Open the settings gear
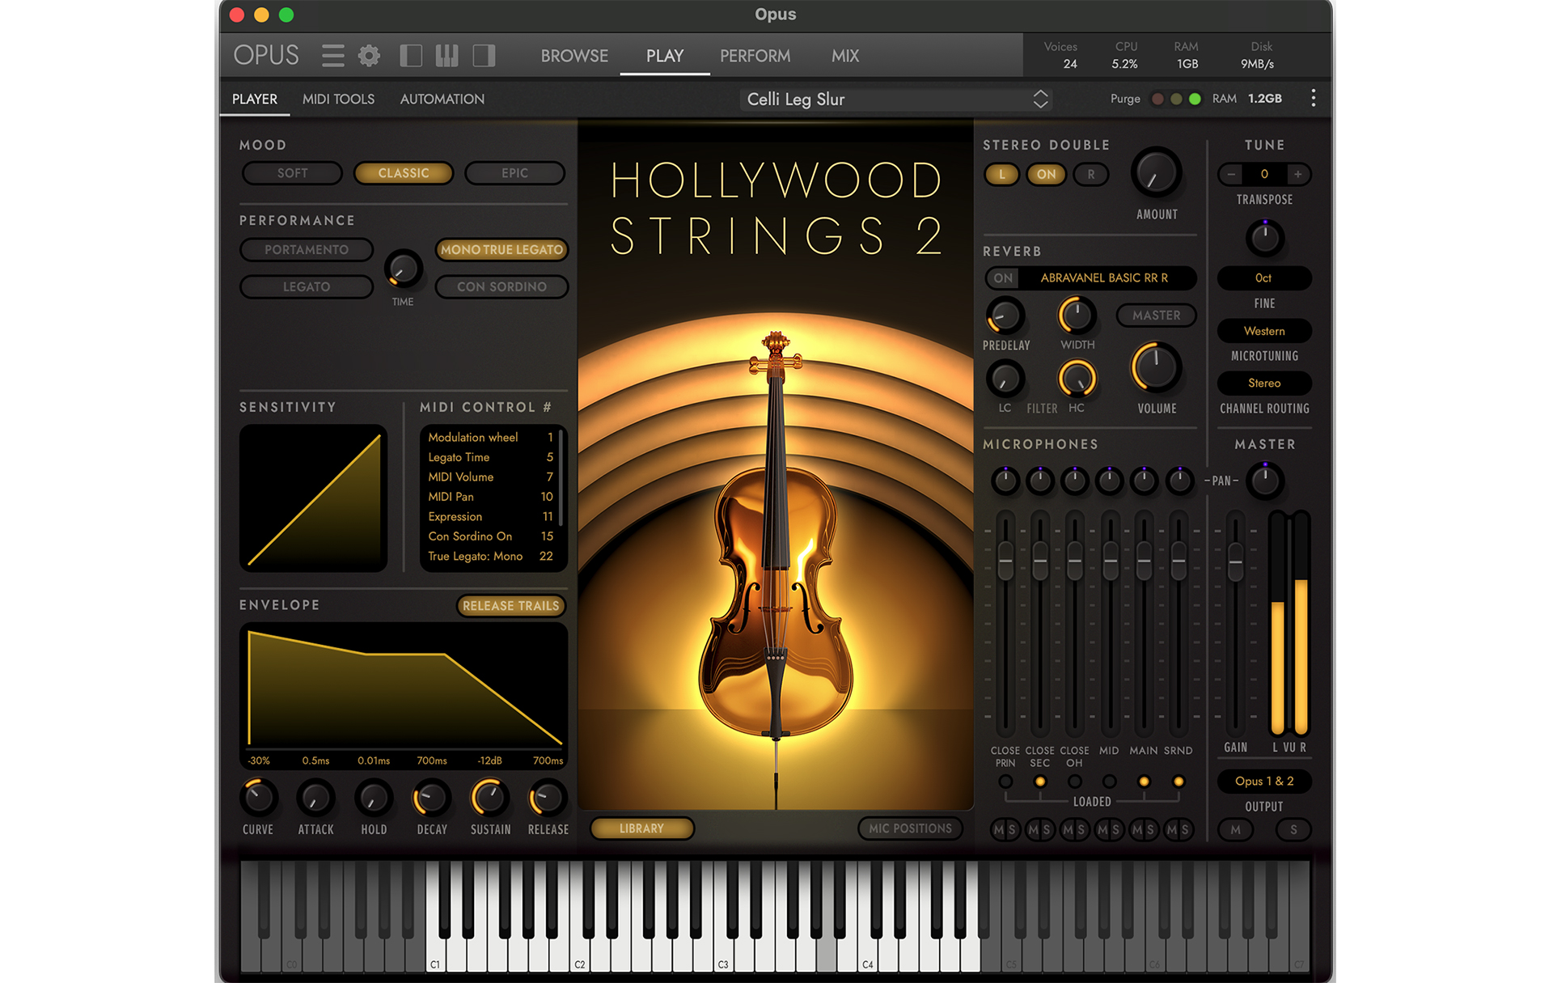The image size is (1553, 983). pyautogui.click(x=369, y=56)
